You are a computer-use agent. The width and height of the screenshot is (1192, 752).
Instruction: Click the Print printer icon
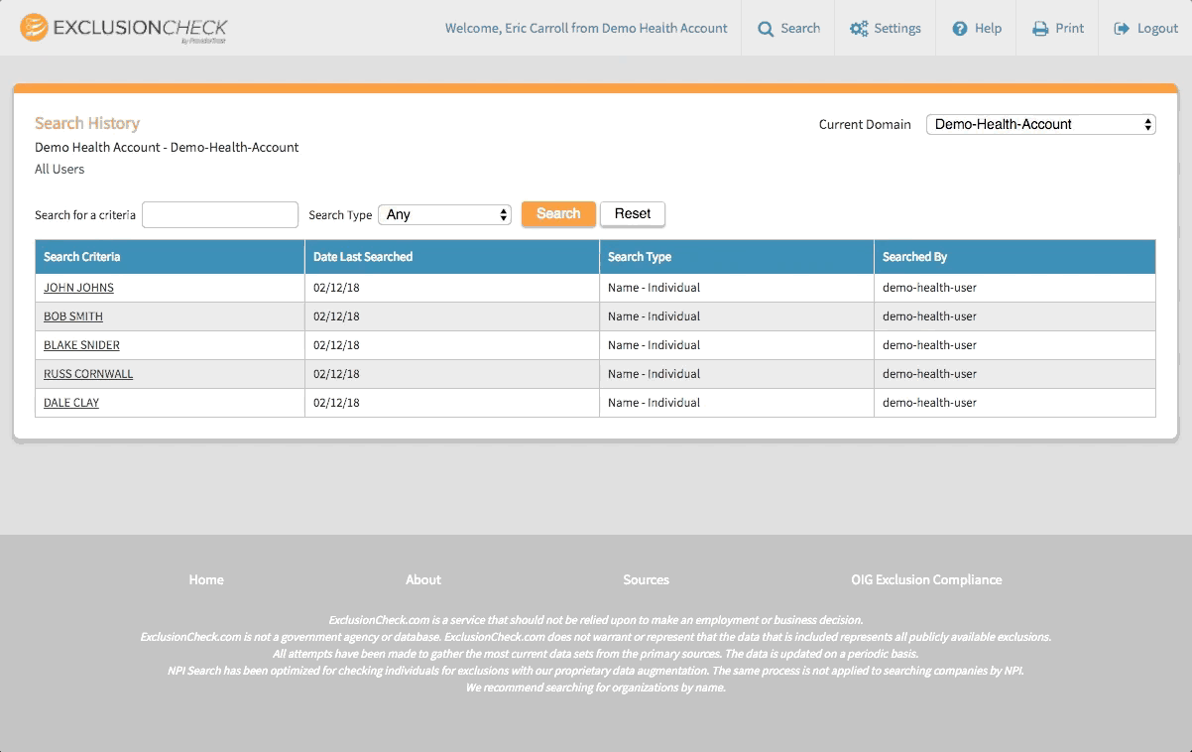[1040, 29]
